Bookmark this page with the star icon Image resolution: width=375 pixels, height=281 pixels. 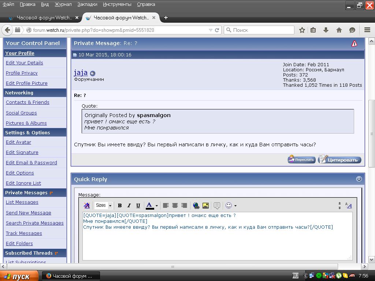(x=302, y=30)
